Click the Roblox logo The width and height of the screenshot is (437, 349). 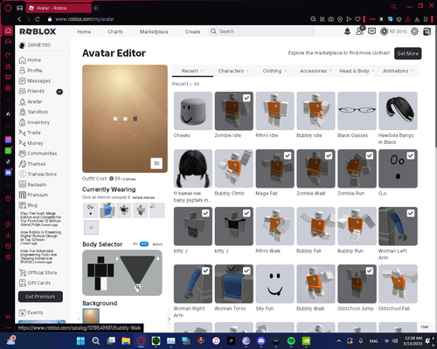pos(38,31)
